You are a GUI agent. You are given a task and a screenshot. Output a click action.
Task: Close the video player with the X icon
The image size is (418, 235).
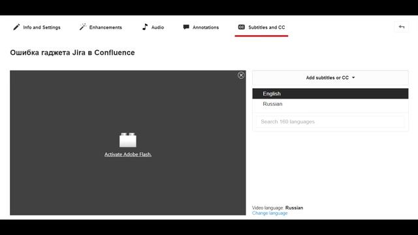point(241,76)
